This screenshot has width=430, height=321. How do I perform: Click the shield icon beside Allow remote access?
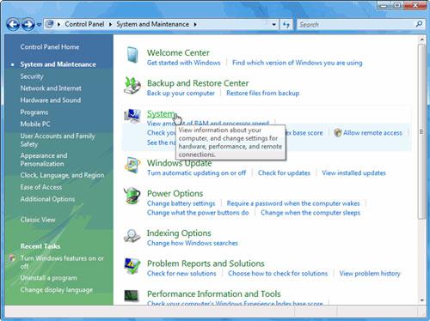[x=338, y=133]
